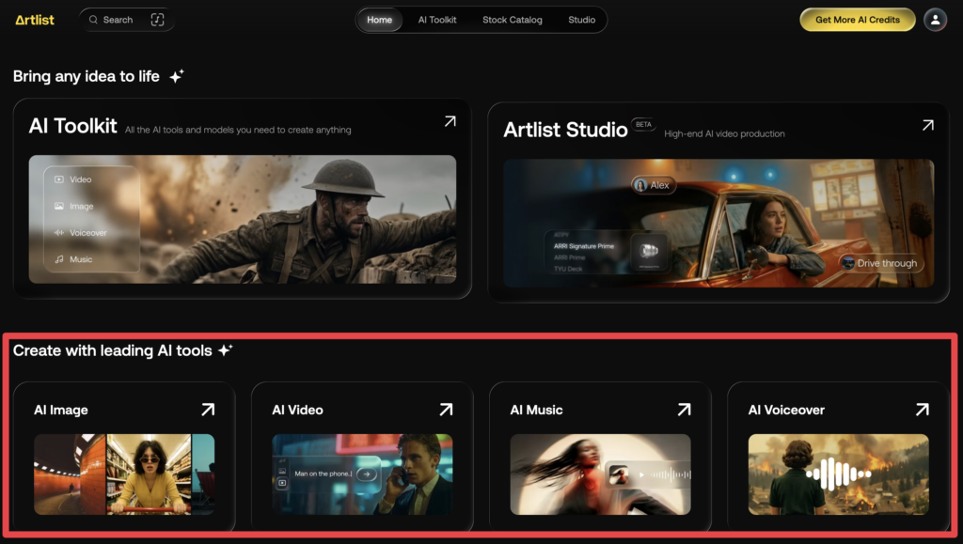Click the Create with leading AI tools heading

[x=113, y=350]
